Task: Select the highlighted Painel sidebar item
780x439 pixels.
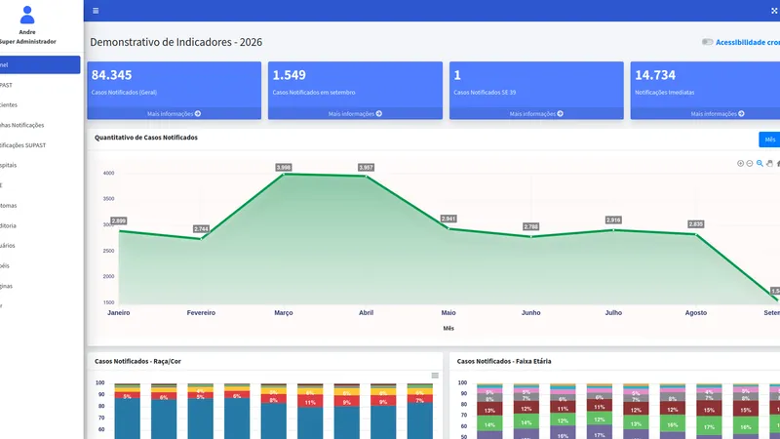Action: pos(40,64)
